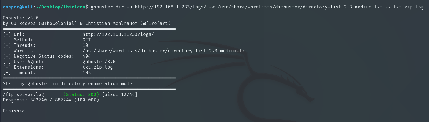Click the @firefart handle
Screen dimensions: 429x122
coord(155,23)
